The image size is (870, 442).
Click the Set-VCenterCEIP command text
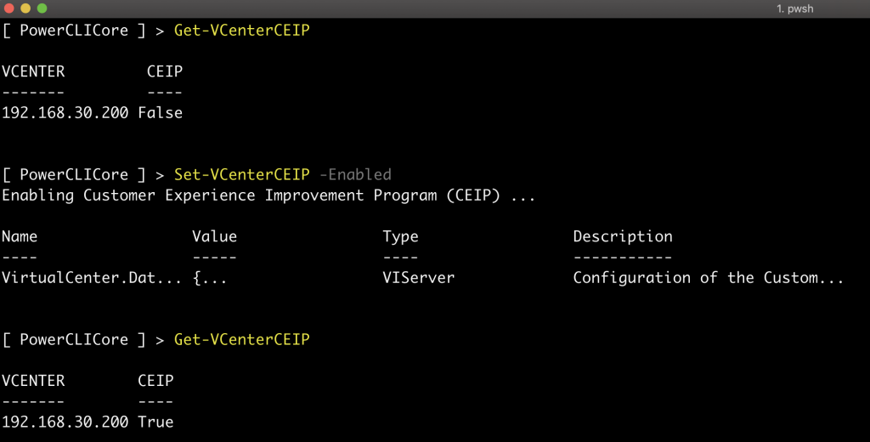coord(241,174)
